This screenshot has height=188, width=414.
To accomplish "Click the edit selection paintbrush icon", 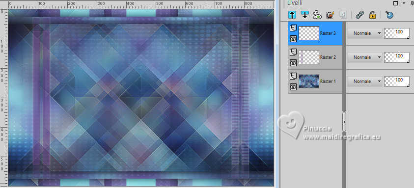I will coord(331,15).
